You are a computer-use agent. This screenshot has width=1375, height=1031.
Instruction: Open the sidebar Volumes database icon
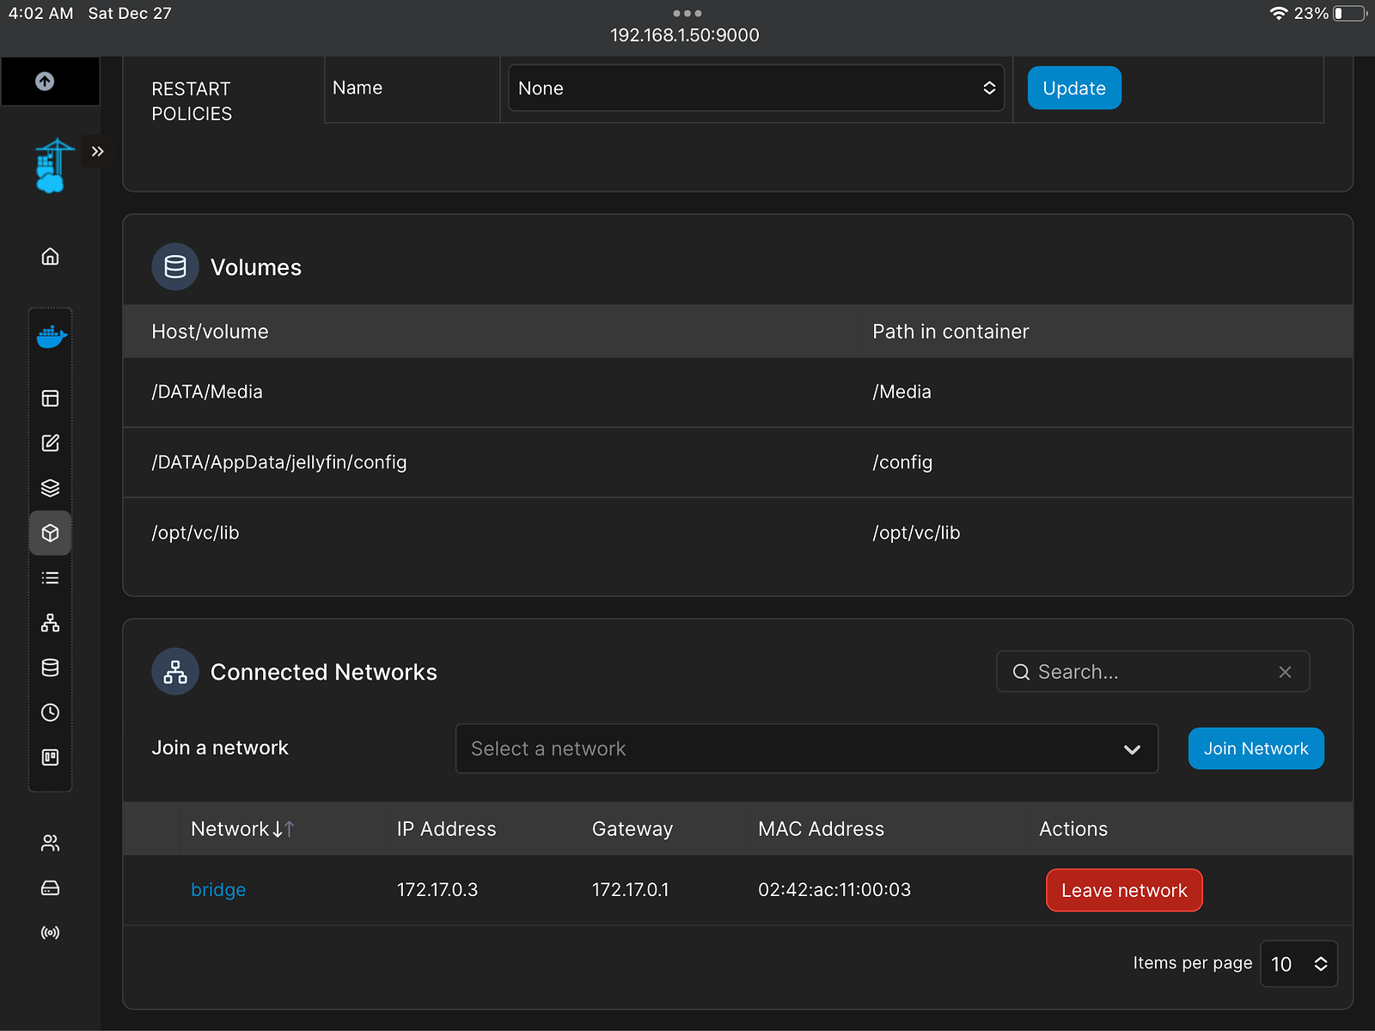[x=50, y=668]
